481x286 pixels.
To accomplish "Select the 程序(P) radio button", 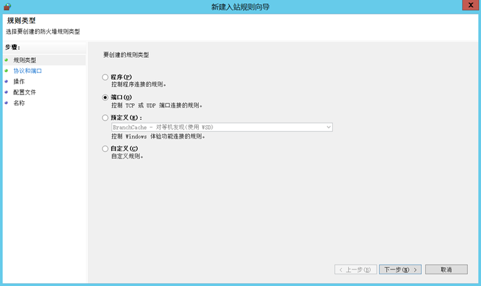I will click(x=105, y=77).
